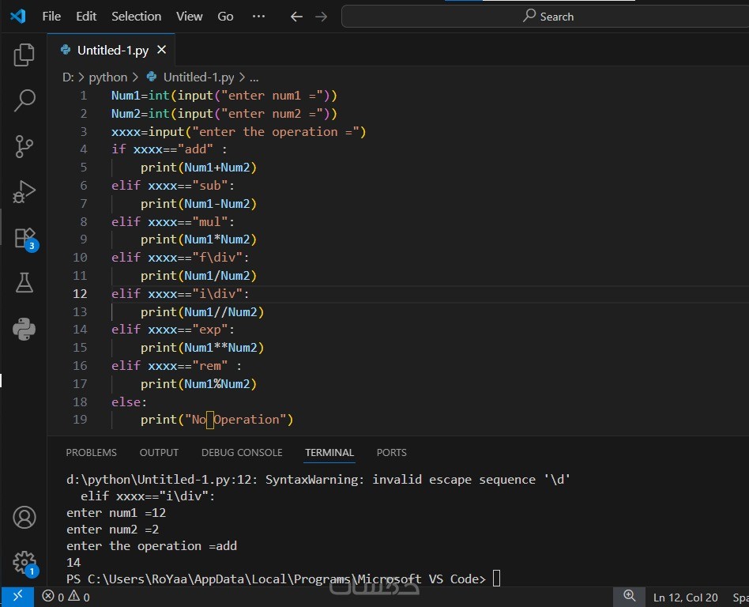Open the Selection menu
Viewport: 749px width, 607px height.
(136, 17)
